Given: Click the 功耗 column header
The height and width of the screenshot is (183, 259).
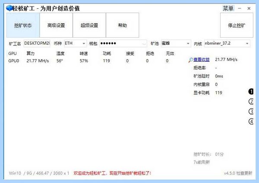Looking at the screenshot, I should (x=107, y=54).
